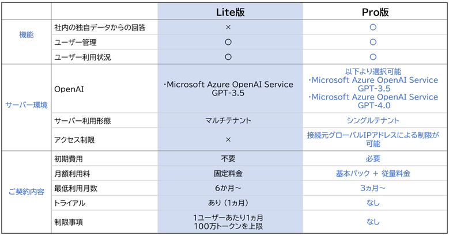Click the Pro版 circle mark for ユーザー管理
449x236 pixels.
[x=373, y=42]
